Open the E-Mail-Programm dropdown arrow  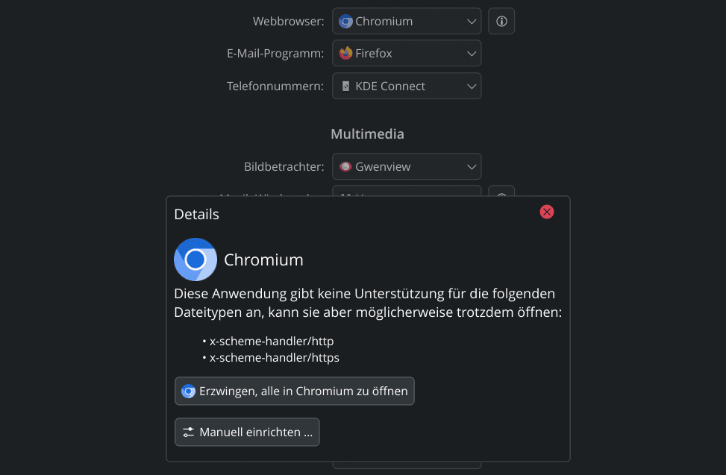click(472, 54)
